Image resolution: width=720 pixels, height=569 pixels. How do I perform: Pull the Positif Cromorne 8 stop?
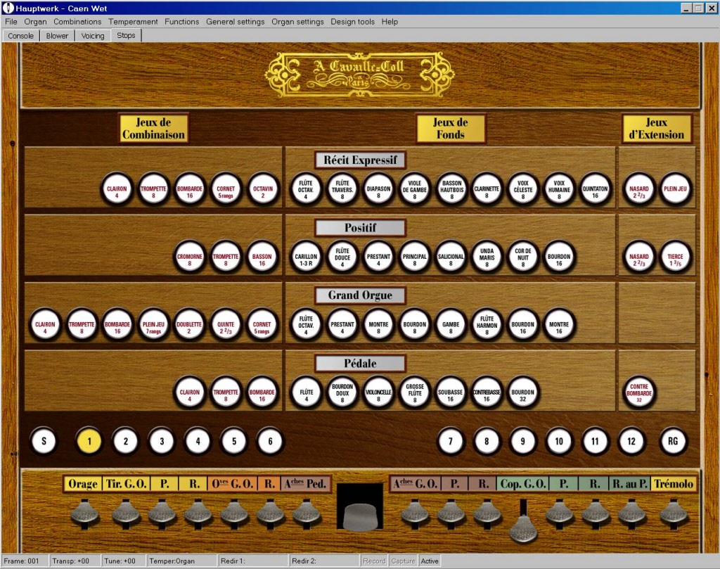190,257
